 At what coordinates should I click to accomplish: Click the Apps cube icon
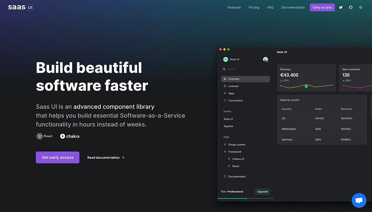tap(225, 93)
